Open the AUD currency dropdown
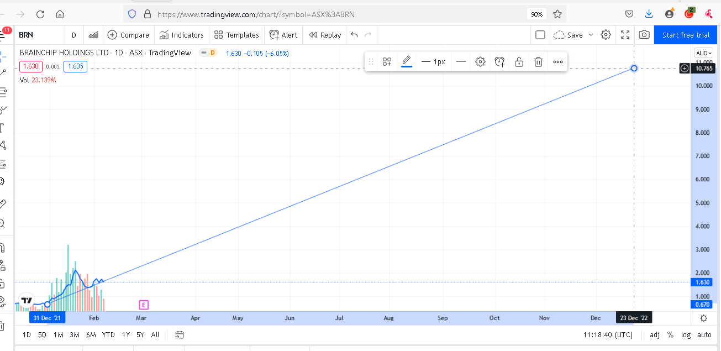The image size is (721, 351). click(x=704, y=53)
